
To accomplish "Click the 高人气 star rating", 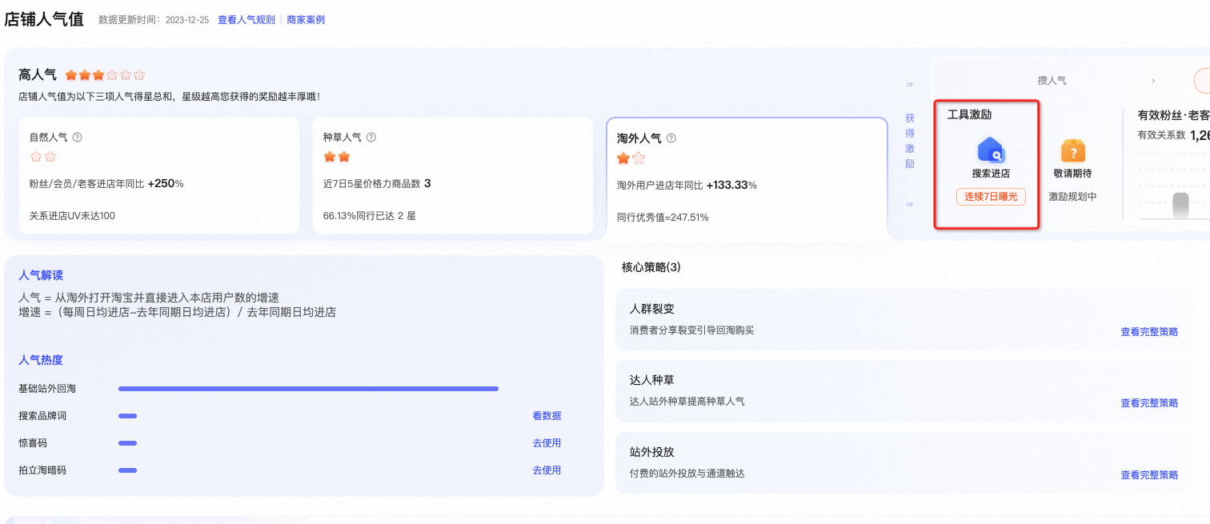I will click(105, 75).
